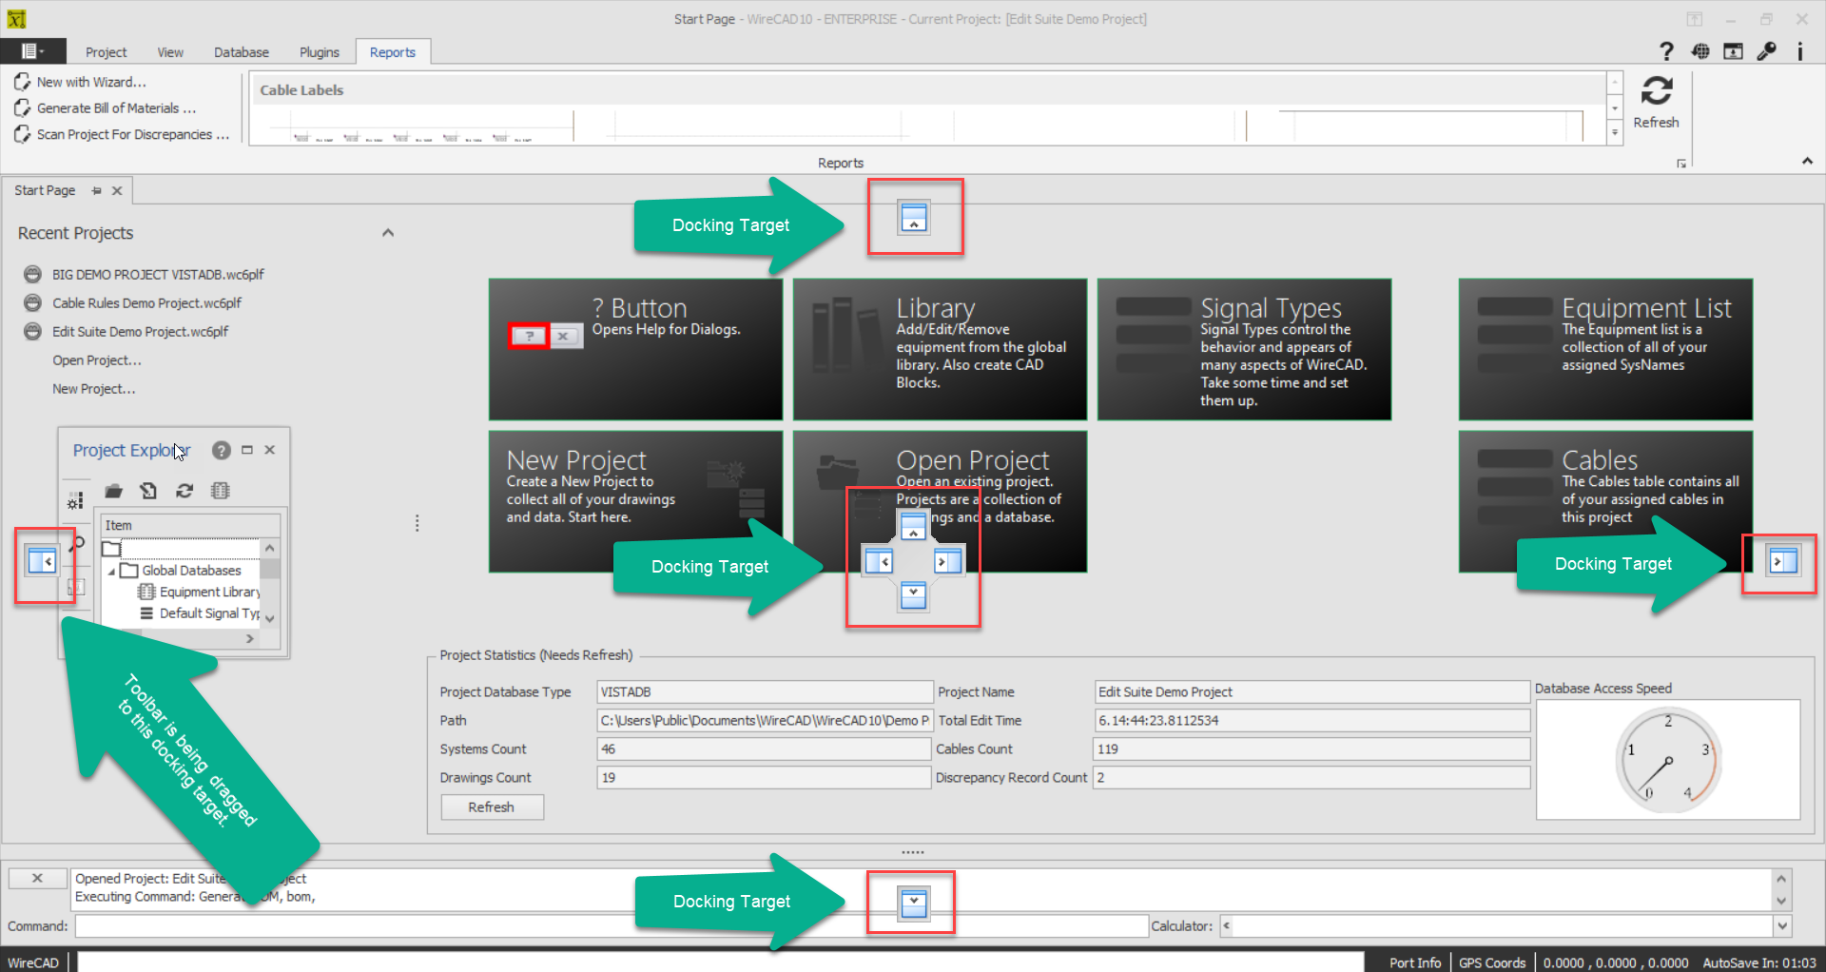Click the globe web update icon
Screen dimensions: 1826x972
(x=1700, y=51)
